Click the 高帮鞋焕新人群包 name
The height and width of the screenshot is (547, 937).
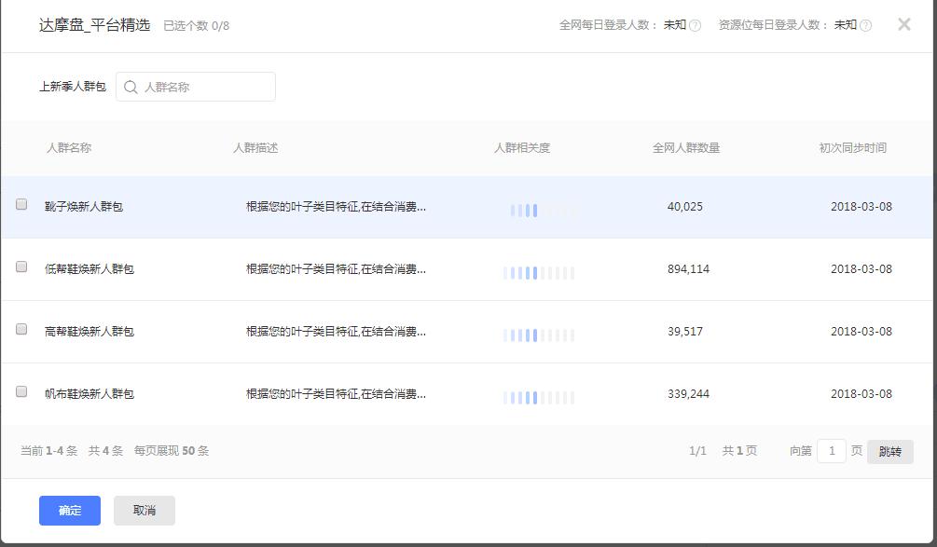tap(90, 332)
